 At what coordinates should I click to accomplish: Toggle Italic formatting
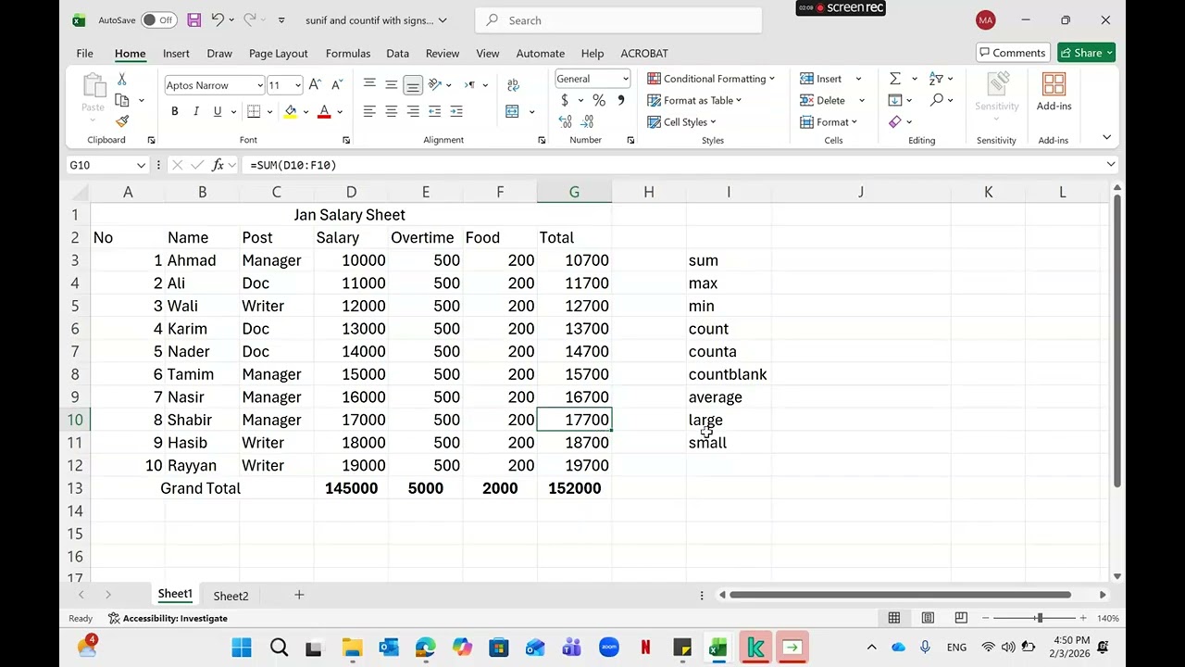point(196,111)
